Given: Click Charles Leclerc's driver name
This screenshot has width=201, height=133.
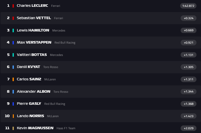Looking at the screenshot, I should (x=32, y=6).
